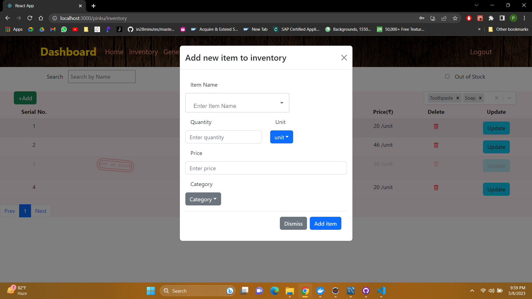The width and height of the screenshot is (532, 299).
Task: Remove the Toothpaste filter tag
Action: coord(457,98)
